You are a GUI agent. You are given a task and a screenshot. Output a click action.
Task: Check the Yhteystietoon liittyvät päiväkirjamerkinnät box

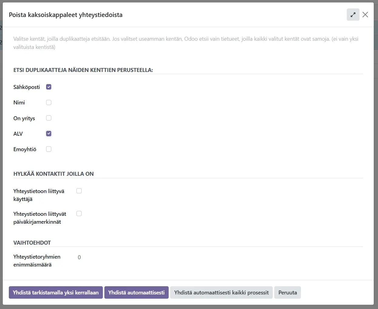79,214
